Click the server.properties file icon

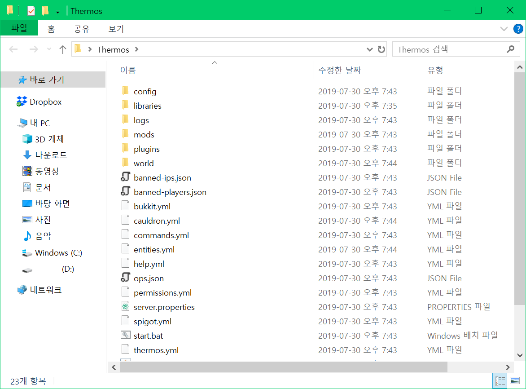126,306
